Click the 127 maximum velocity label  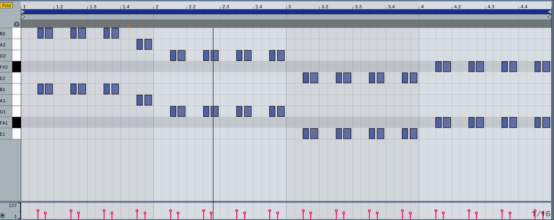[x=13, y=205]
